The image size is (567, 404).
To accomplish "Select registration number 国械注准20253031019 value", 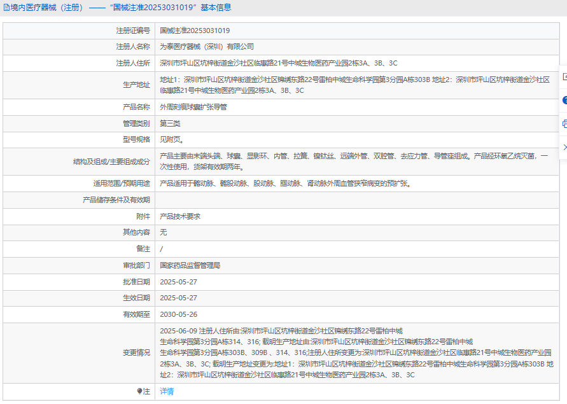I will click(195, 31).
